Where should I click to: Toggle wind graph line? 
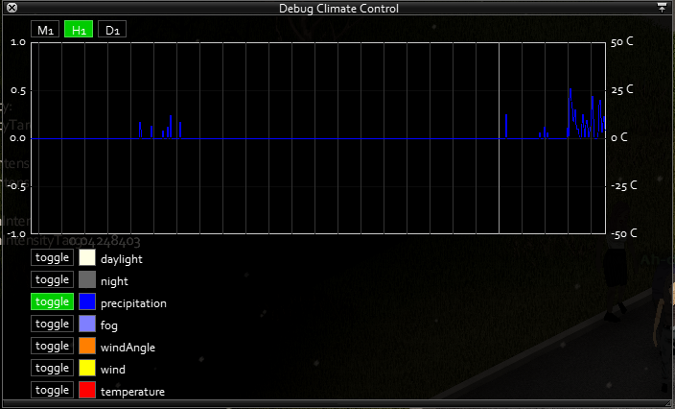point(52,368)
